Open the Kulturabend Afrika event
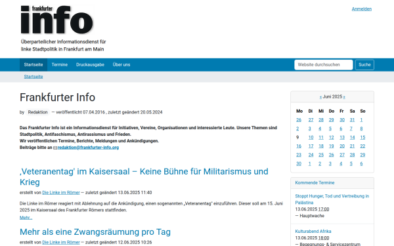The height and width of the screenshot is (246, 394). (313, 232)
